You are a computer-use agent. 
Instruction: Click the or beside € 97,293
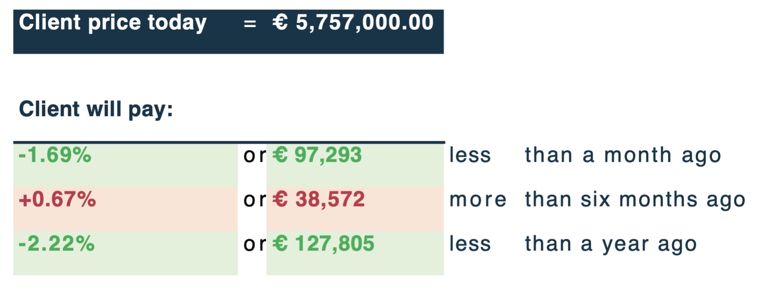254,156
